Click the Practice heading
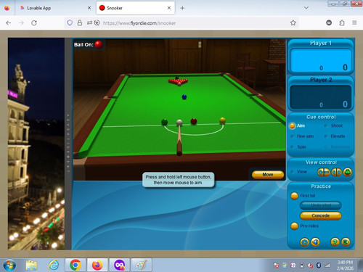This screenshot has height=272, width=363. (321, 186)
